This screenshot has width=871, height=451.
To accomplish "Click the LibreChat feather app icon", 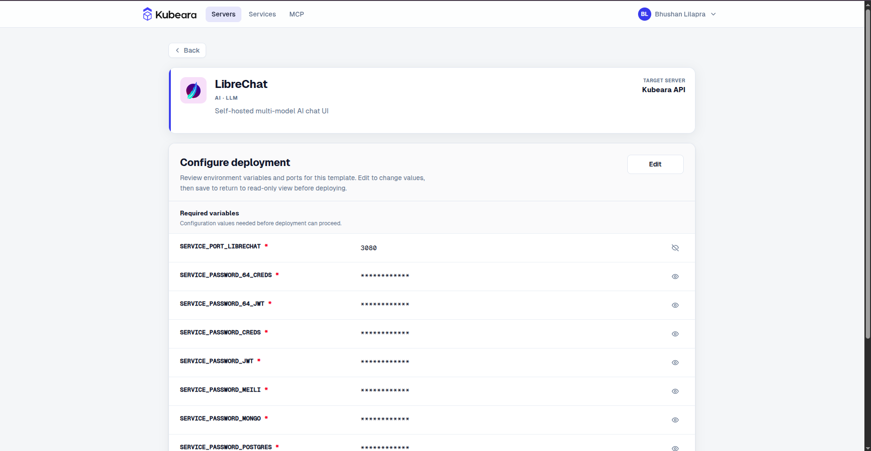I will [193, 90].
